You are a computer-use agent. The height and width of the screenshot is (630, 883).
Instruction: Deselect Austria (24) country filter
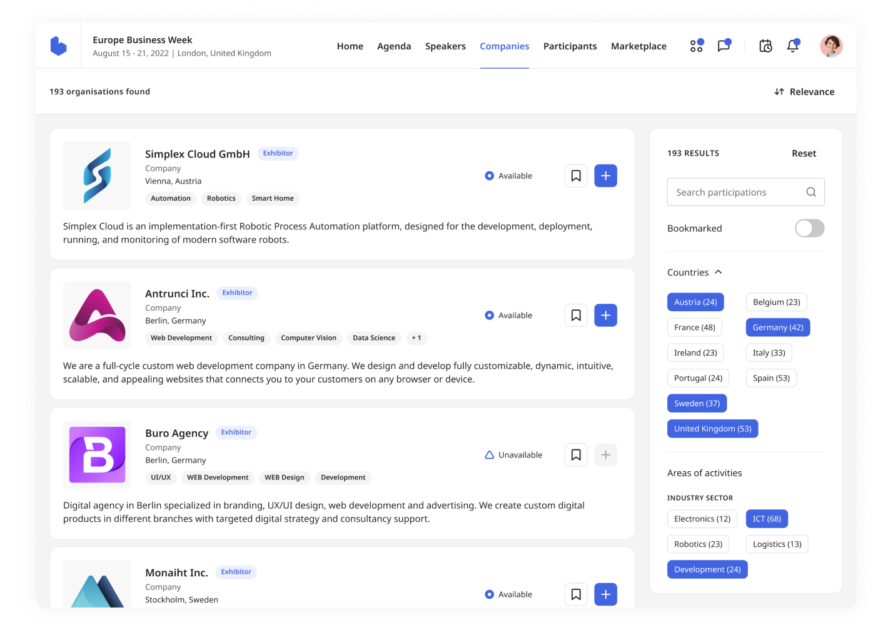[695, 302]
